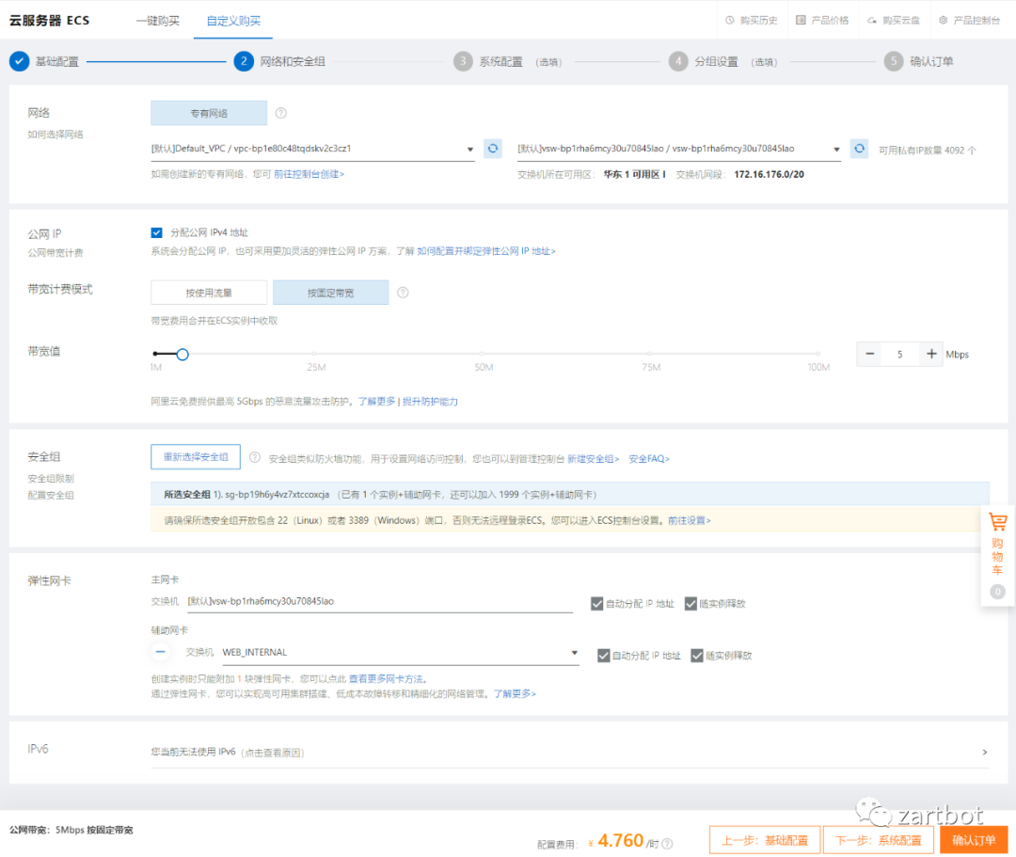1016x857 pixels.
Task: Open 查看更多网卡方法 link
Action: pyautogui.click(x=386, y=679)
